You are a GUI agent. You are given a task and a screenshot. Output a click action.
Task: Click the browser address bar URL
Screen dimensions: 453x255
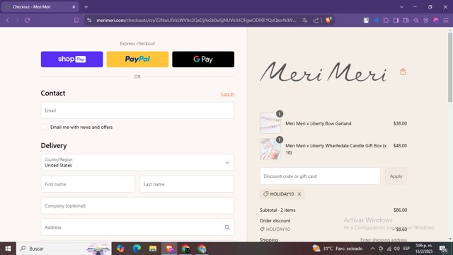(197, 21)
